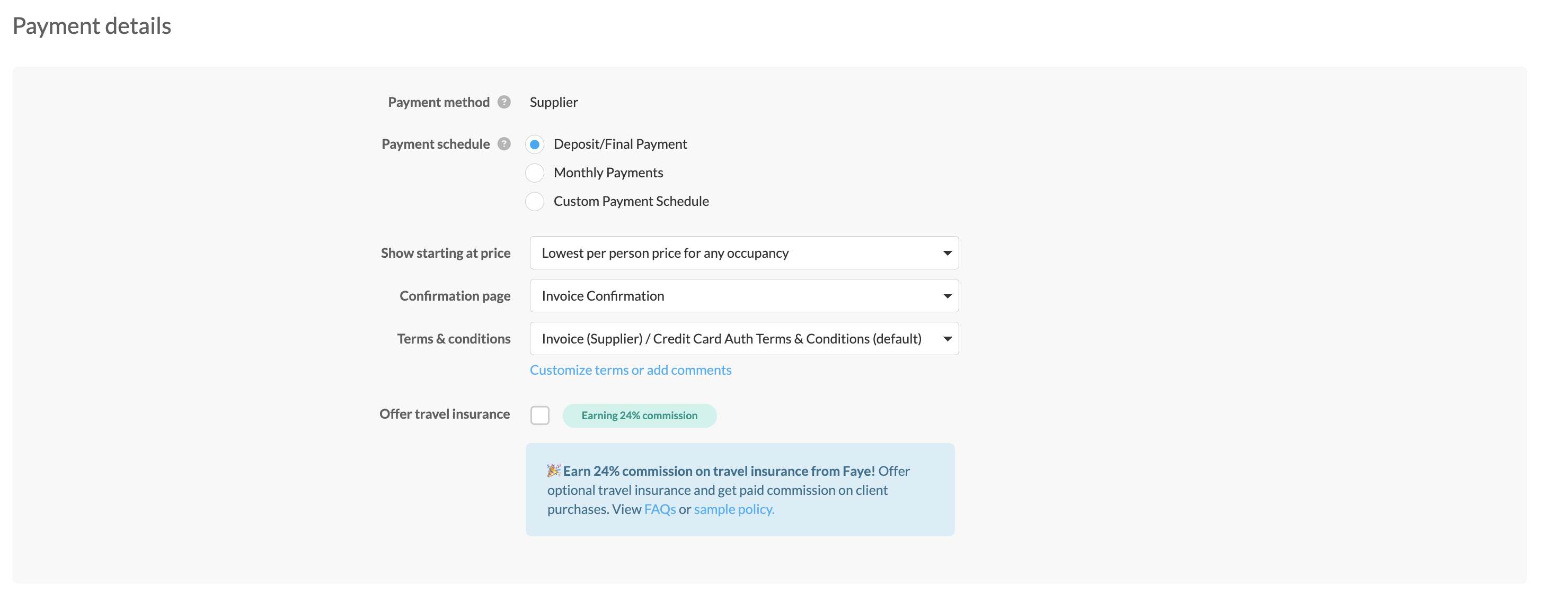Viewport: 1541px width, 596px height.
Task: Click Monthly Payments label text
Action: coord(608,174)
